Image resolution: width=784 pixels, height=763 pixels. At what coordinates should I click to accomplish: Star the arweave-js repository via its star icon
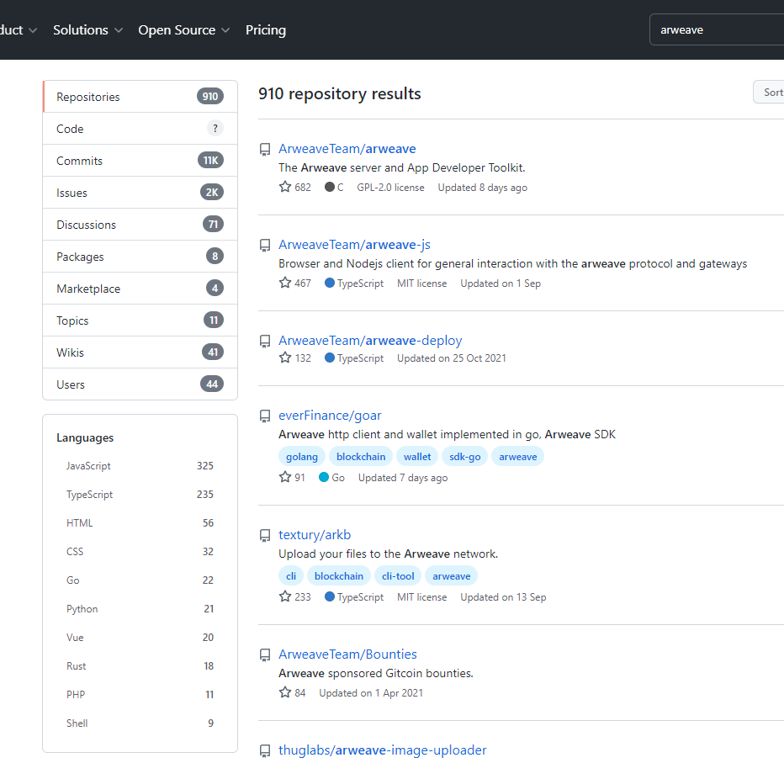point(285,283)
